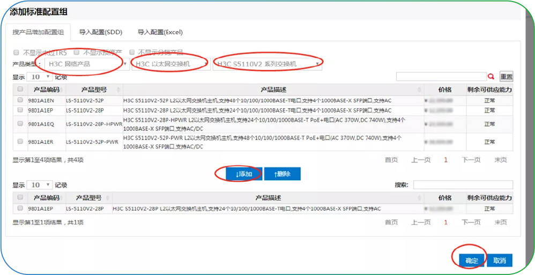This screenshot has width=535, height=275.
Task: Confirm with the 确定 button
Action: pyautogui.click(x=472, y=261)
